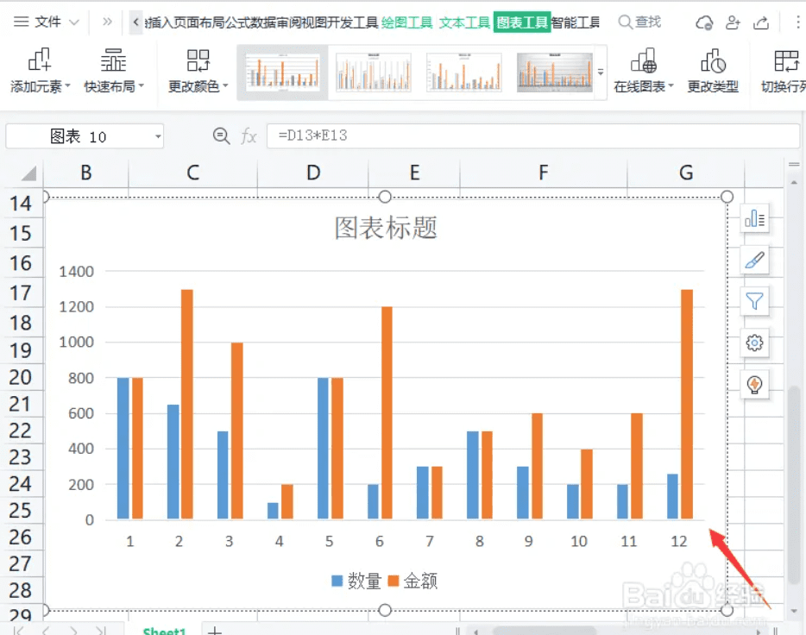This screenshot has height=635, width=806.
Task: Click the smart suggestion lightbulb icon
Action: [x=755, y=385]
